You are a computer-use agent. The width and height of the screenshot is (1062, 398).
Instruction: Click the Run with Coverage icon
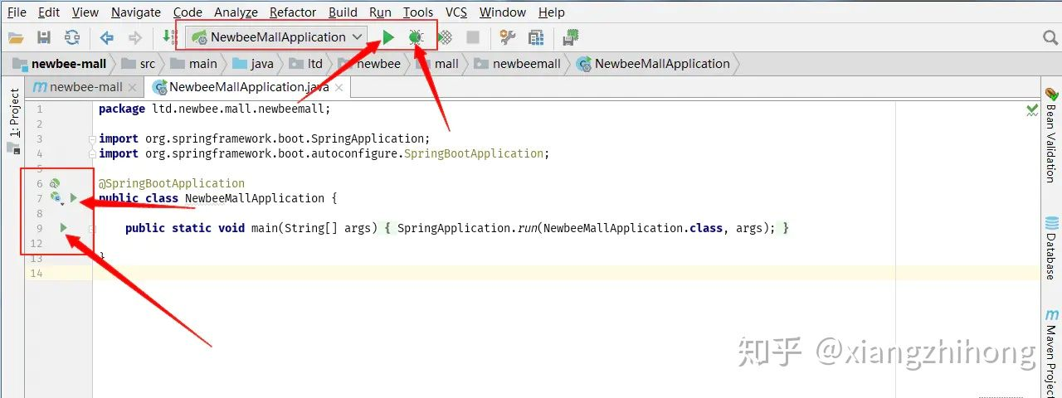(x=445, y=37)
